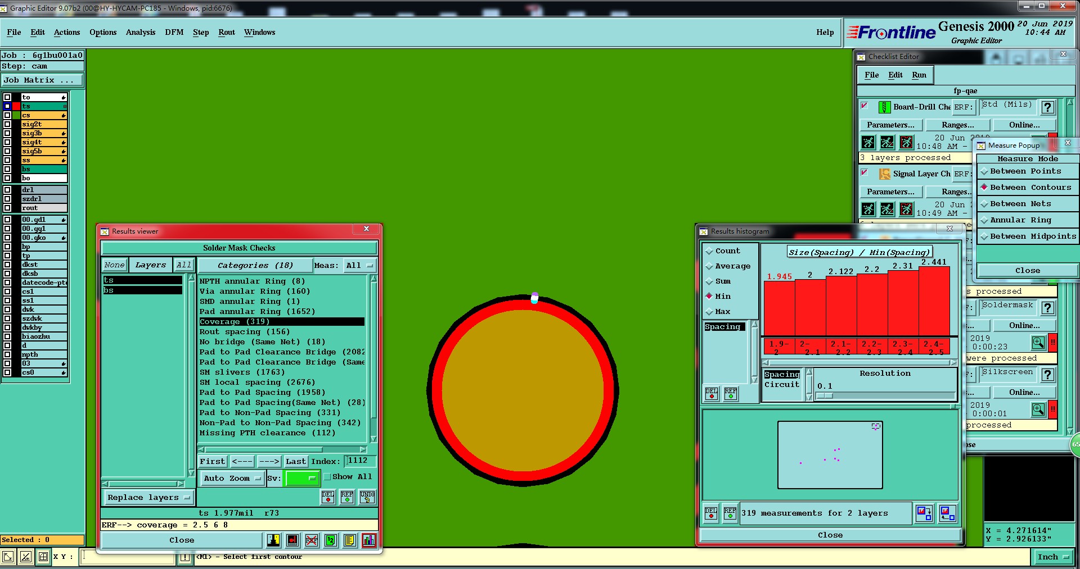Click the black-yellow faces icon in Results viewer

click(273, 540)
